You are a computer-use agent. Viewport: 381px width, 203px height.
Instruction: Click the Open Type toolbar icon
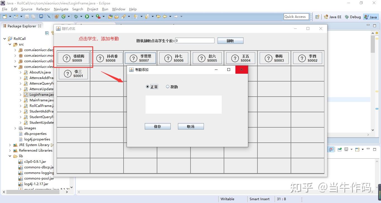(x=110, y=17)
